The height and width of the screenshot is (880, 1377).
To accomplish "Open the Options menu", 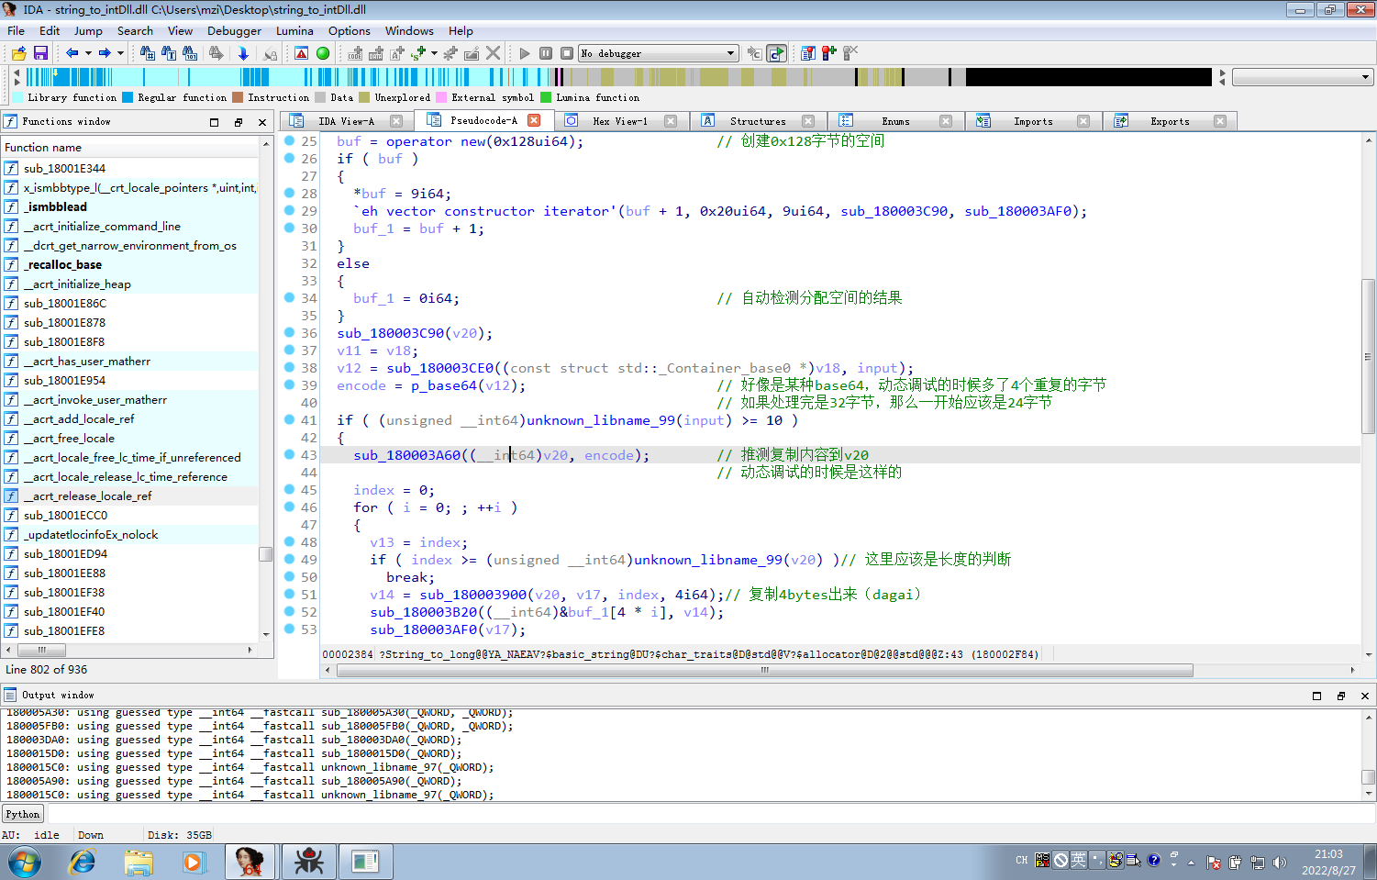I will pos(350,30).
